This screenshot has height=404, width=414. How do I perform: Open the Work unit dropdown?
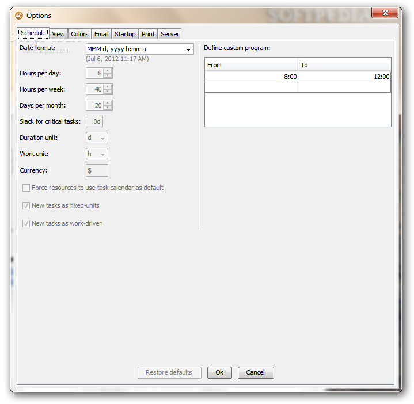[x=97, y=154]
